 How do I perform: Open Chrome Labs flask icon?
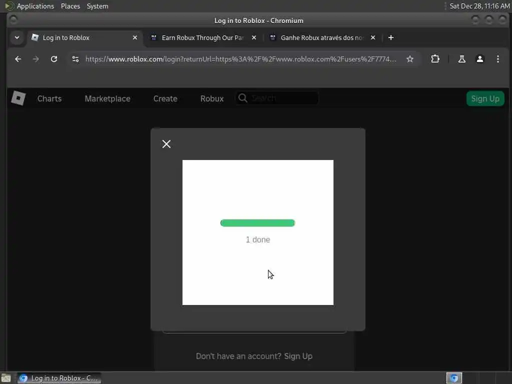click(x=461, y=59)
